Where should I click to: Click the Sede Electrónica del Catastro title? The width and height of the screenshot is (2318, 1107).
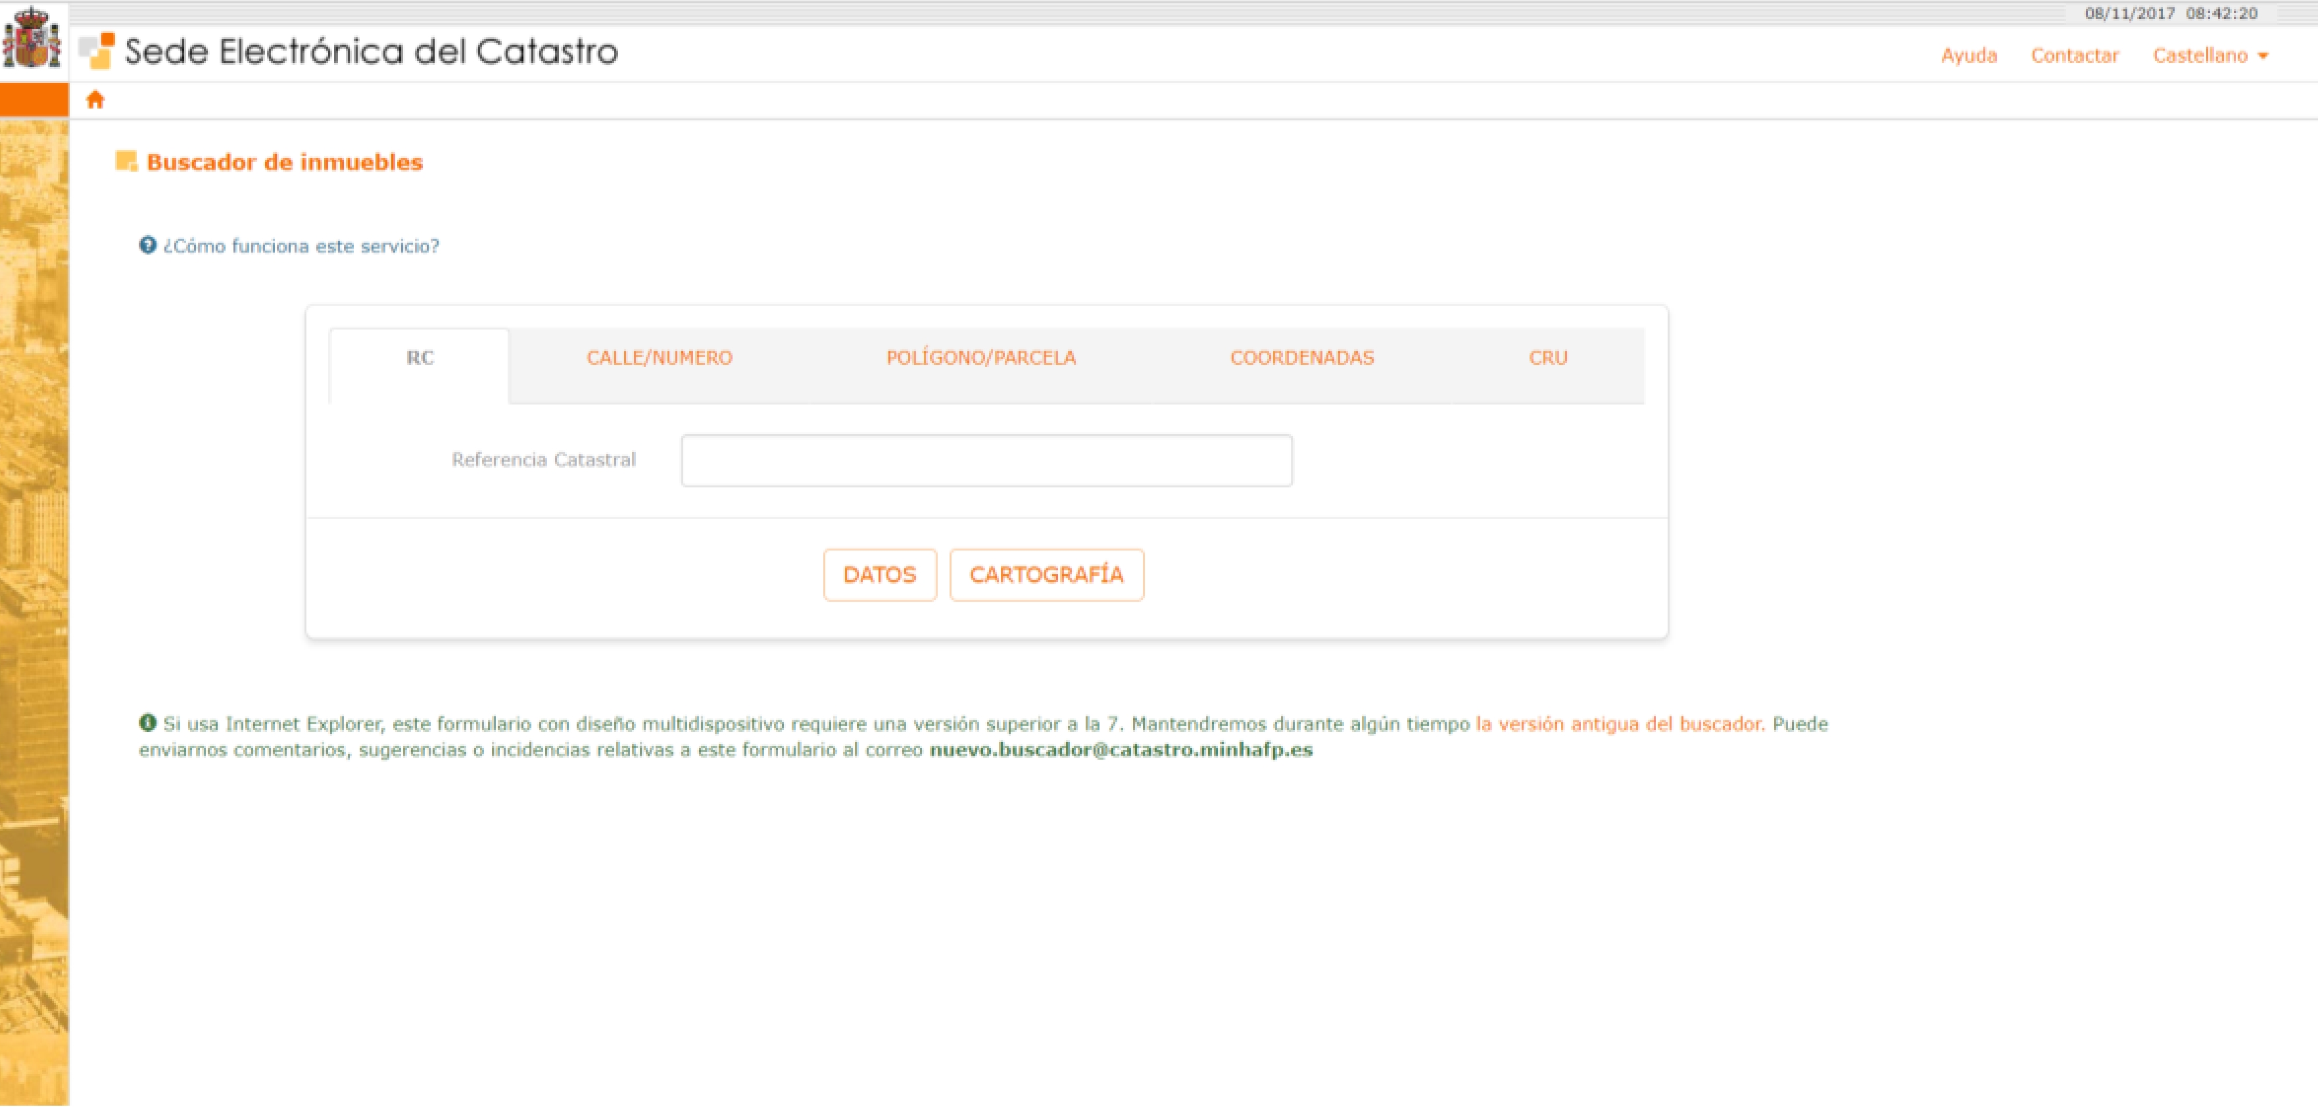coord(372,52)
